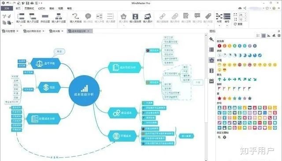Click the Insert Multiple Topics icon
This screenshot has height=161, width=282.
[x=59, y=16]
